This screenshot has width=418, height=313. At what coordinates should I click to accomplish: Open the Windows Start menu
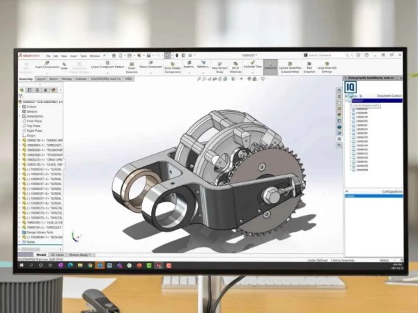click(x=22, y=266)
